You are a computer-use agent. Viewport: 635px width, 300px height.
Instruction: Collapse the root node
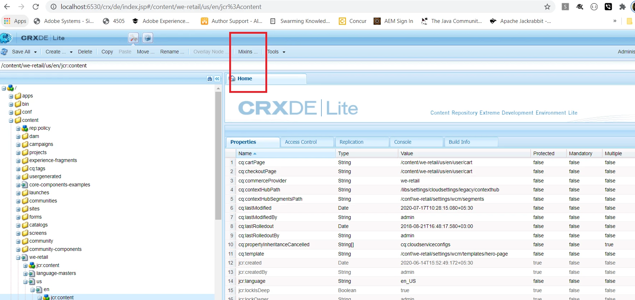[x=4, y=88]
